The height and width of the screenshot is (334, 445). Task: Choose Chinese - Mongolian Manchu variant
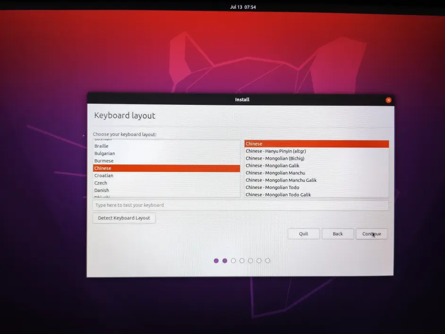coord(317,173)
